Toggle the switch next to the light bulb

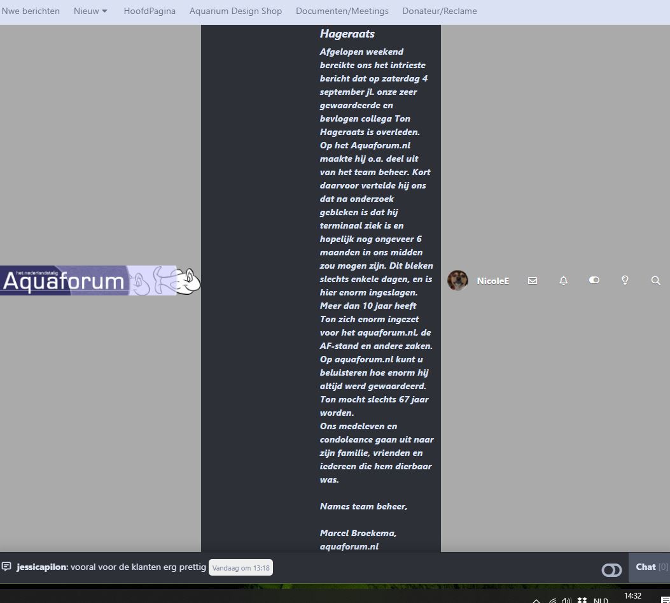594,280
